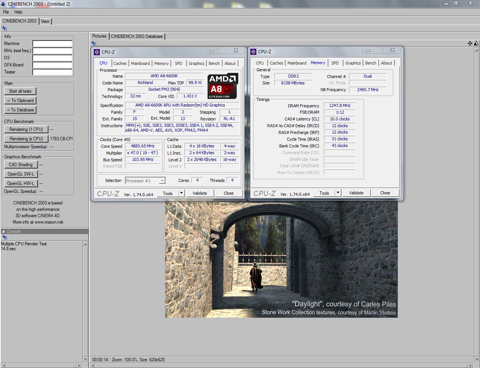Click Validate in left CPU-Z window
Screen dimensions: 480x368
[200, 193]
